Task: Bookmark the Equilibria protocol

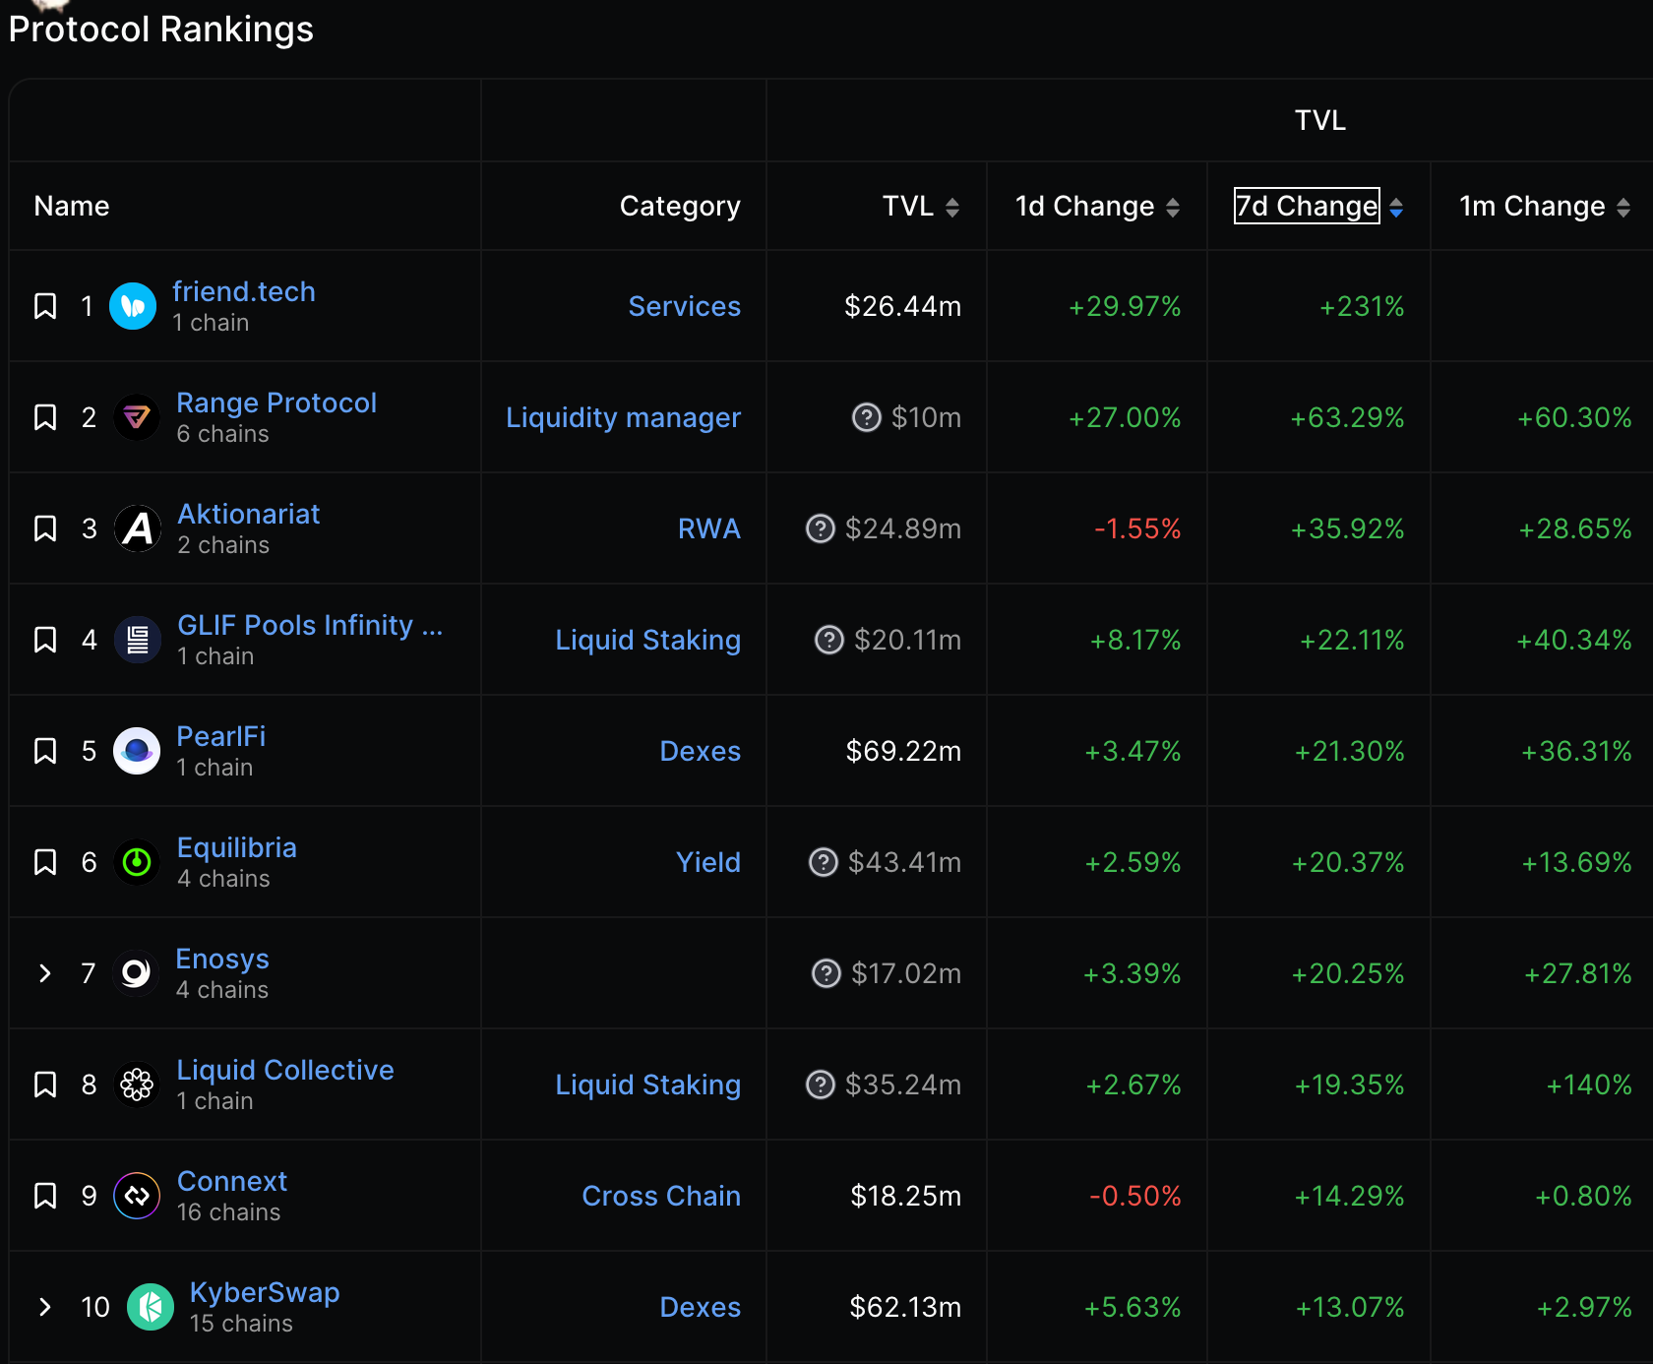Action: [x=45, y=862]
